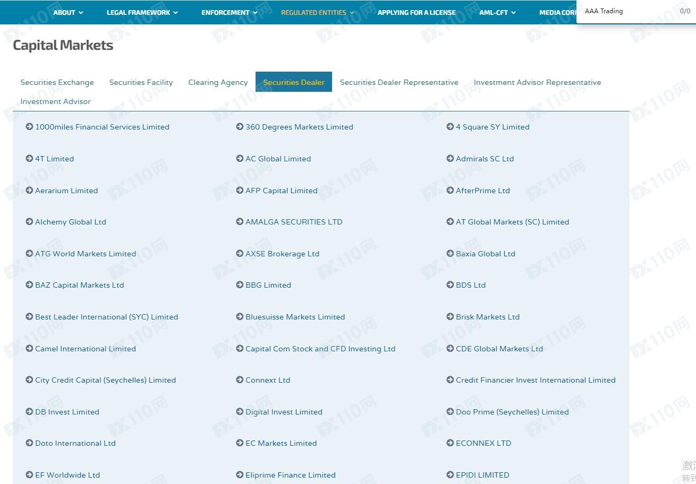Open the Doo Prime (Seychelles) Limited link

(x=512, y=412)
